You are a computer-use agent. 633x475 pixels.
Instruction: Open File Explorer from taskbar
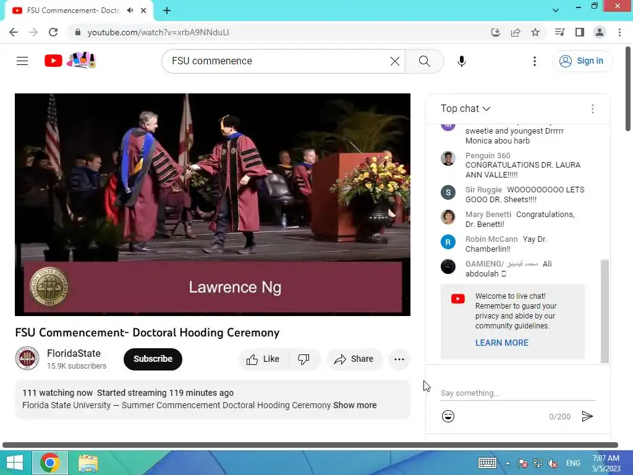pos(88,463)
